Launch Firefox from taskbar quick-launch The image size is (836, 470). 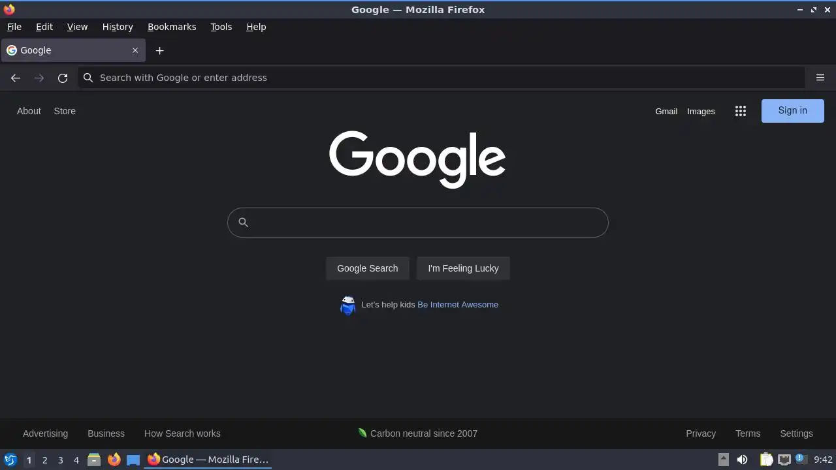pyautogui.click(x=114, y=460)
